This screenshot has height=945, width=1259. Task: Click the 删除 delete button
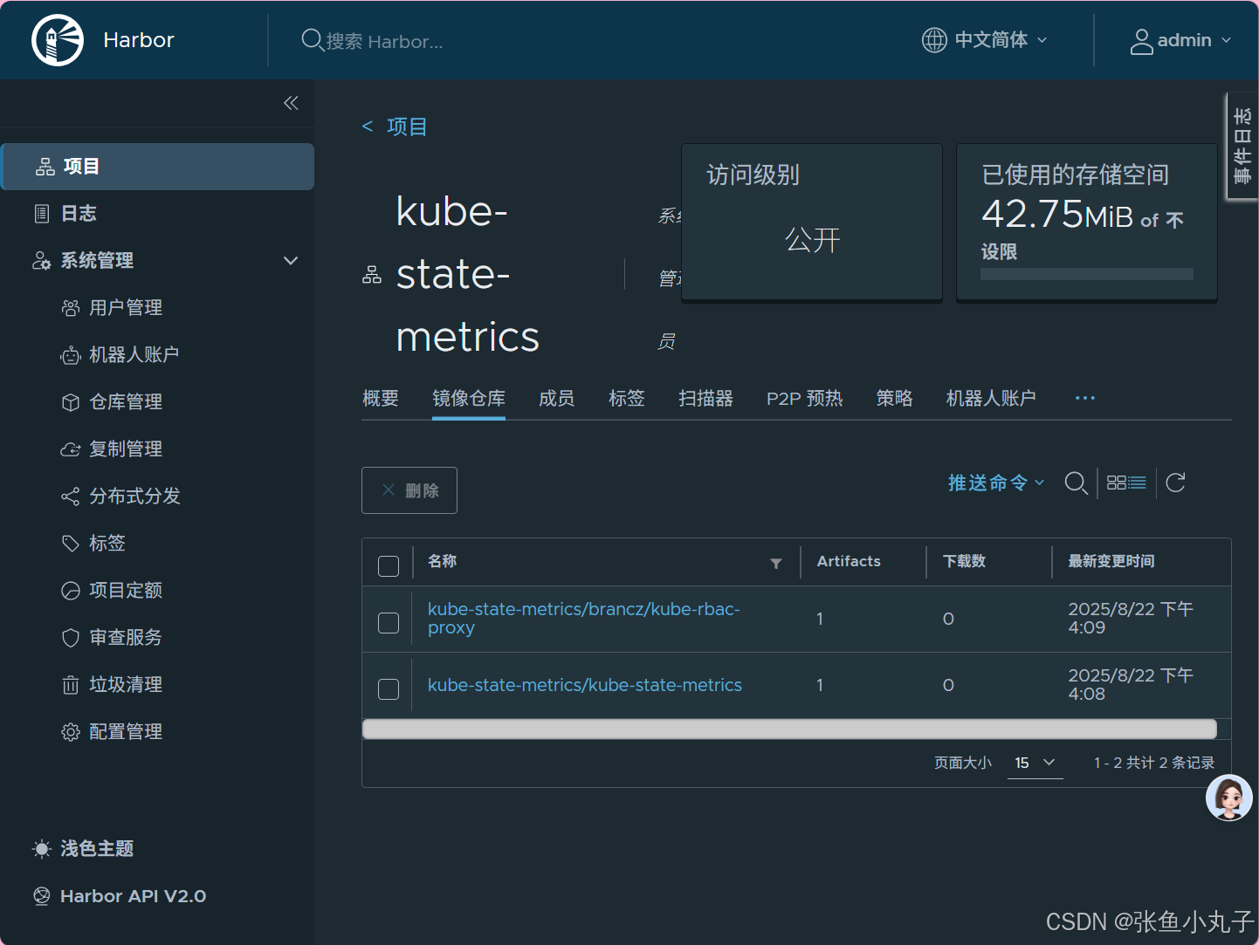(x=409, y=490)
